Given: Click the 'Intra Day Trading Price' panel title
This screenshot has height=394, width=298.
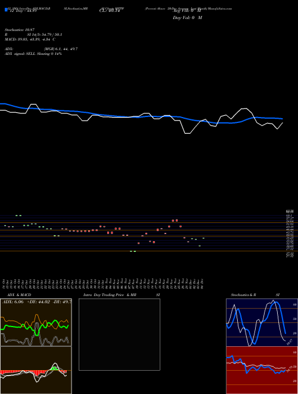Looking at the screenshot, I should coord(110,295).
